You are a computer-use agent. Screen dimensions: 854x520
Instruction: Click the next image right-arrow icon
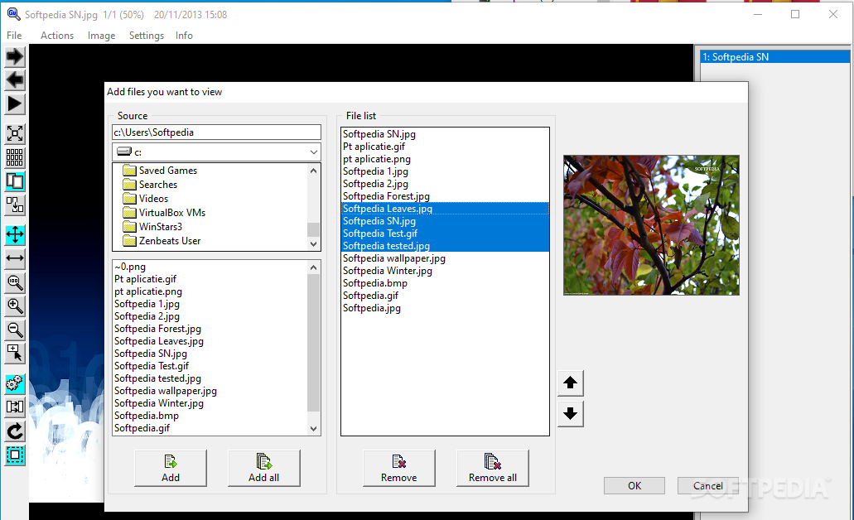(x=15, y=56)
